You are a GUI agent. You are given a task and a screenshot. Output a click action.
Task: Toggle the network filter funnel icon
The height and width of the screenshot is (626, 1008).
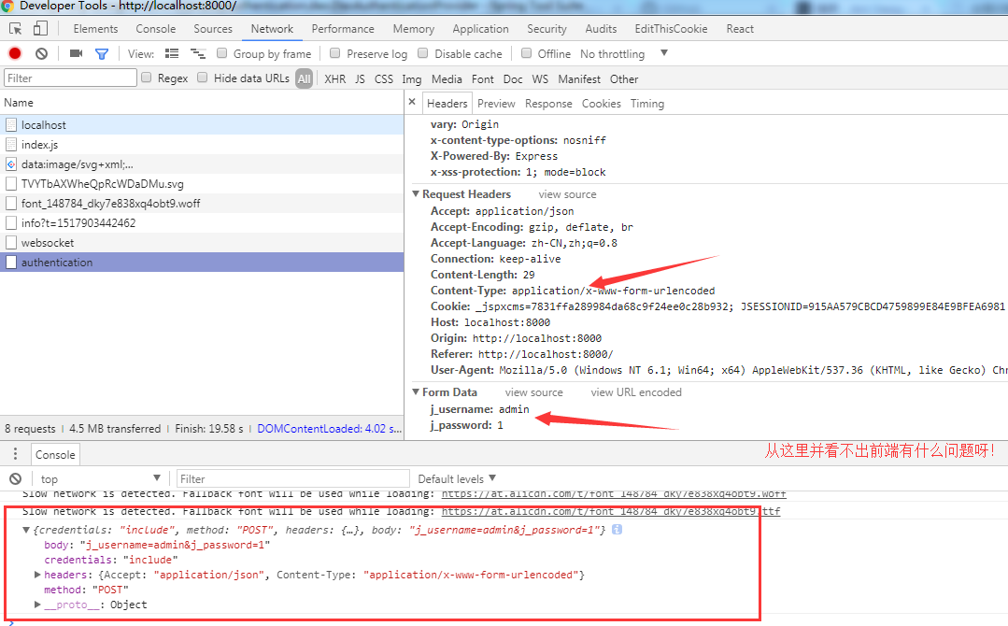[x=102, y=54]
